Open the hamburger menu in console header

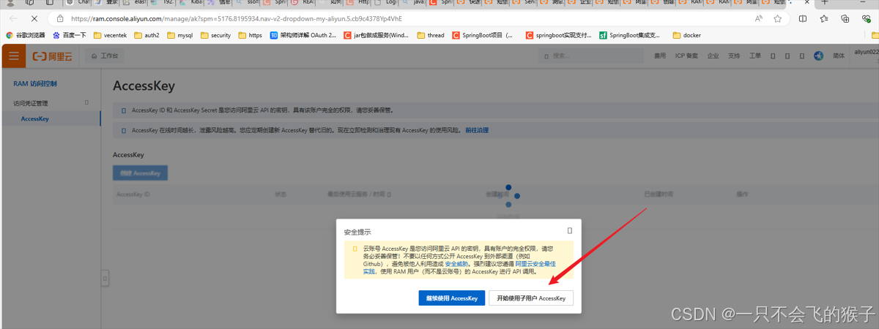point(13,56)
